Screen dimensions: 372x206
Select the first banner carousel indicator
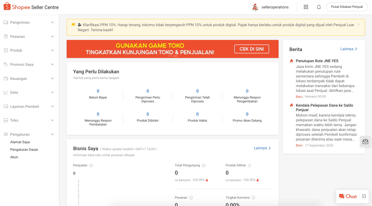(170, 56)
